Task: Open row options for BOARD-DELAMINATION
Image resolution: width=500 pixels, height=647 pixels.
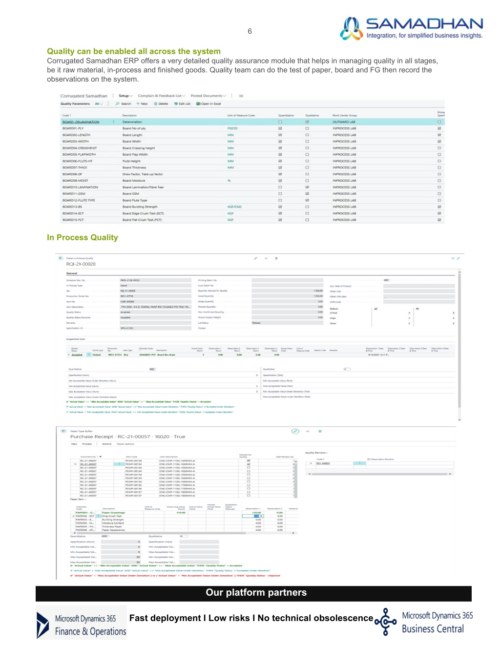Action: 114,122
